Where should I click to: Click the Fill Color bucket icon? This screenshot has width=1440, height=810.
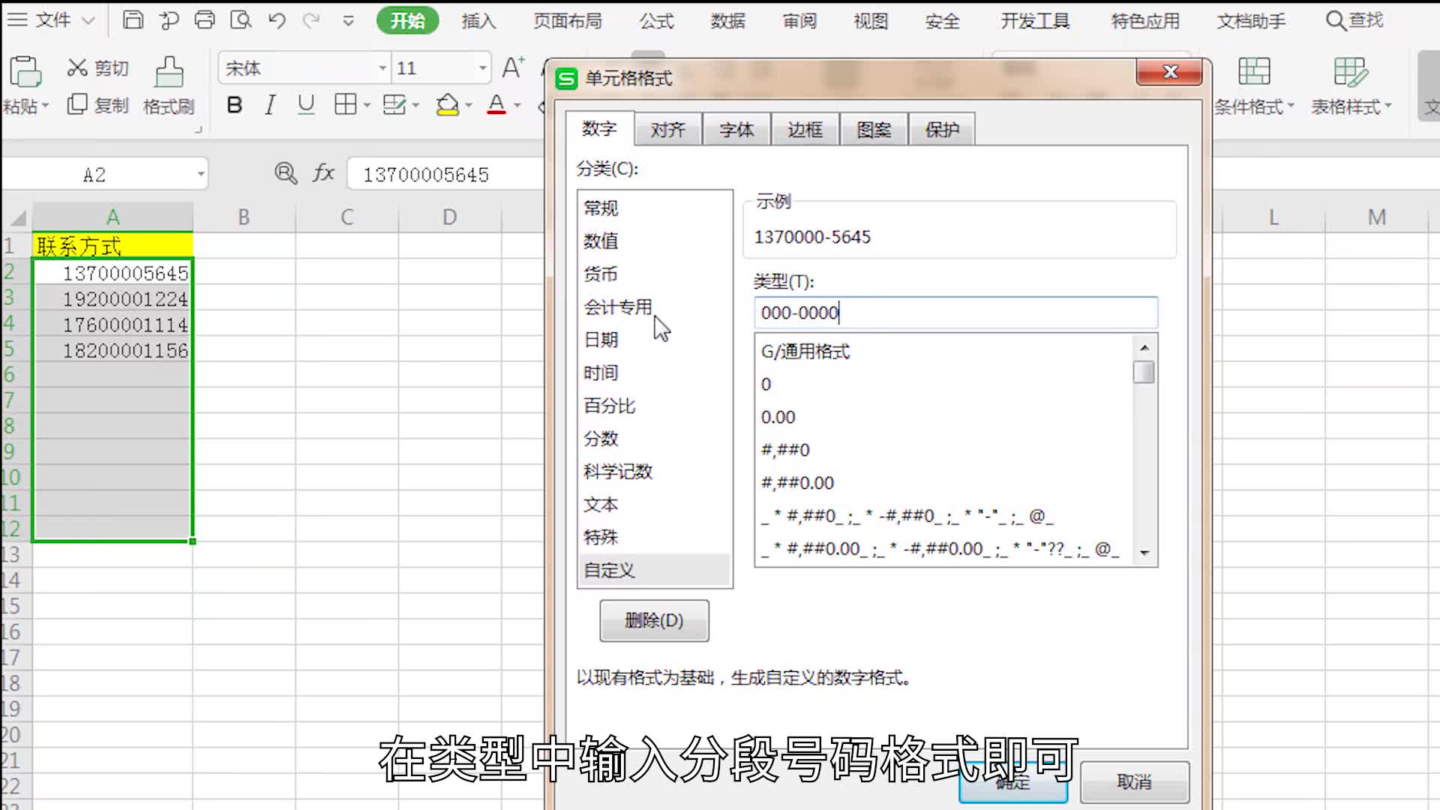coord(448,104)
